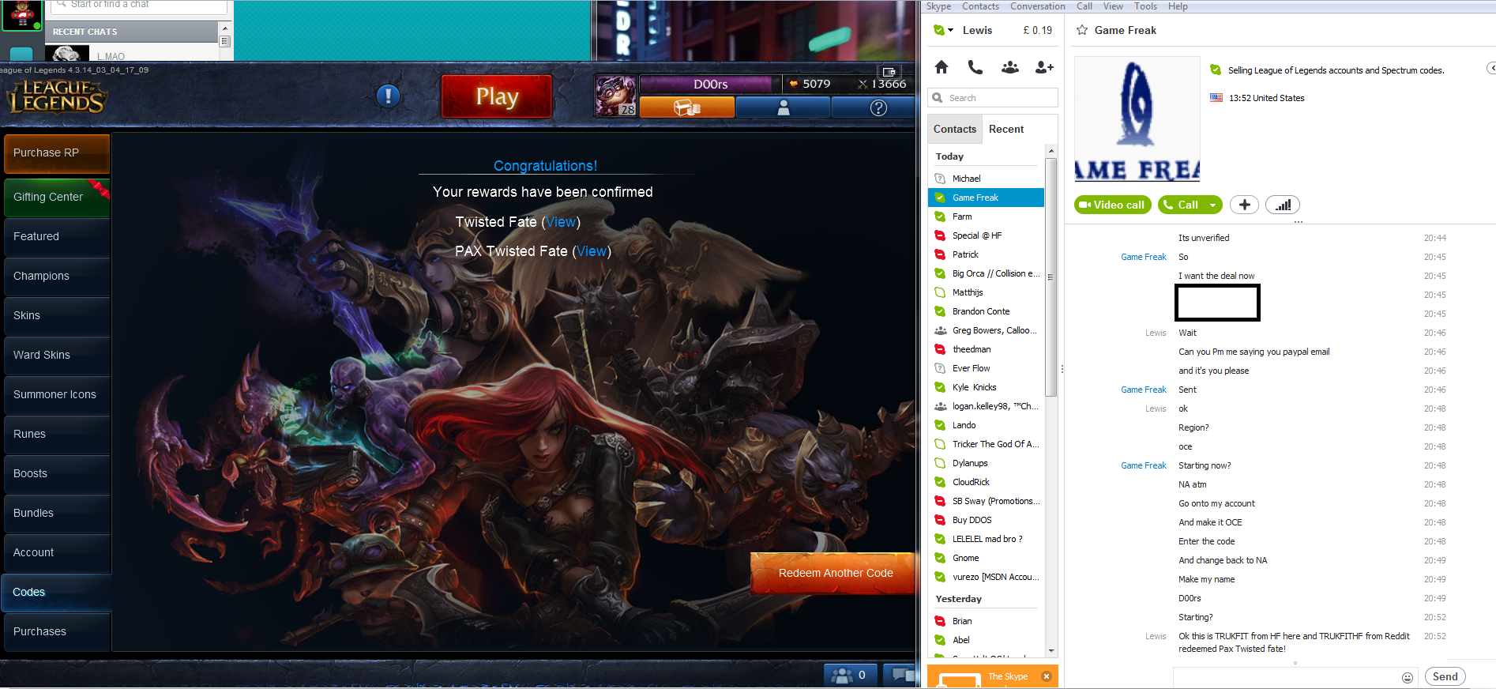Viewport: 1496px width, 689px height.
Task: Open the chat bubble icon in League bottom bar
Action: (x=899, y=675)
